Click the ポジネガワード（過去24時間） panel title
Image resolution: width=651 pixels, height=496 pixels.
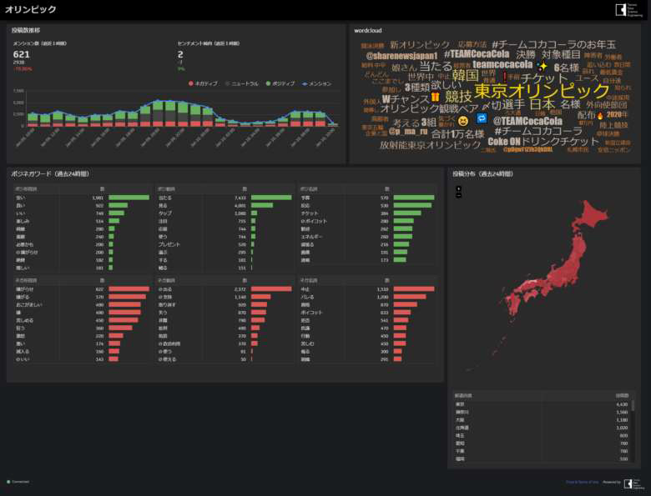[x=50, y=173]
